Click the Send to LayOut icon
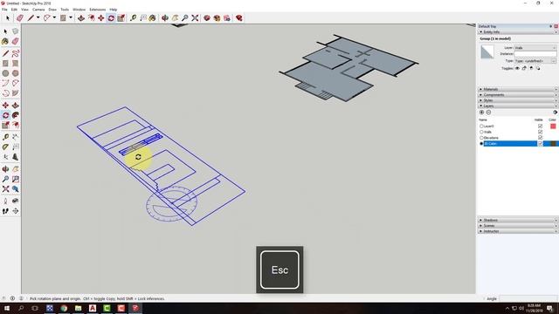 [227, 17]
